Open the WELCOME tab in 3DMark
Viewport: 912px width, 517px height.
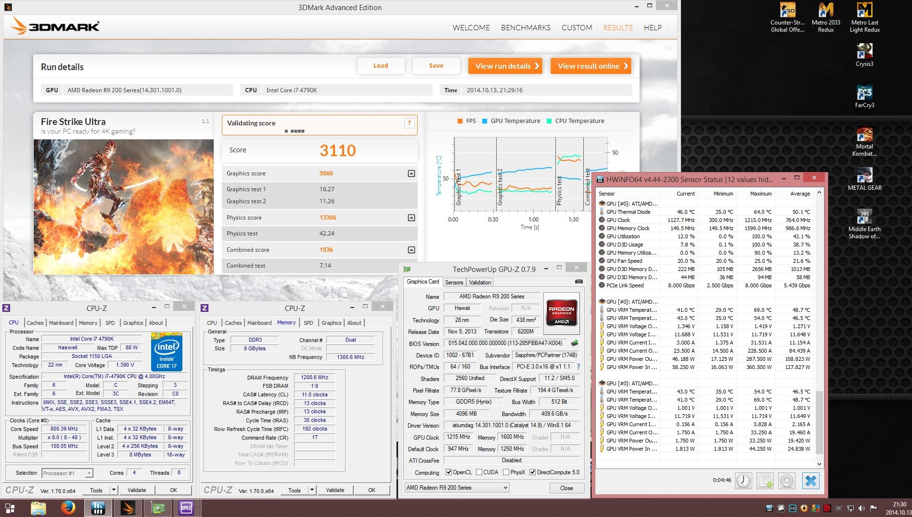[471, 27]
